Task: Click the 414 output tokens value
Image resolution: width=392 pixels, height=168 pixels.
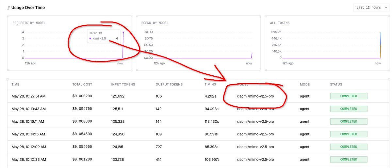Action: [x=159, y=160]
